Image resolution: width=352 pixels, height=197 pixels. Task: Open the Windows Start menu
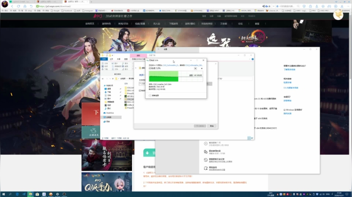pos(3,194)
